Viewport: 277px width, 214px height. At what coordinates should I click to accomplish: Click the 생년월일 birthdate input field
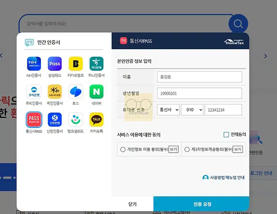point(200,94)
